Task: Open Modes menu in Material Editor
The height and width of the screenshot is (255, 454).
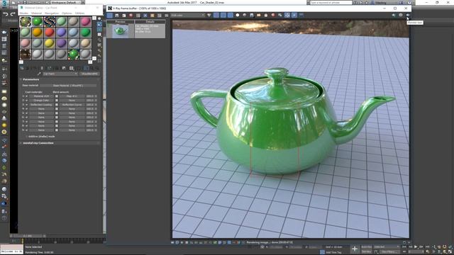Action: (x=24, y=13)
